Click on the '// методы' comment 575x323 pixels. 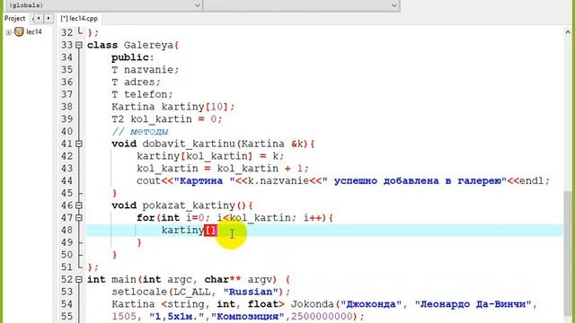click(140, 132)
